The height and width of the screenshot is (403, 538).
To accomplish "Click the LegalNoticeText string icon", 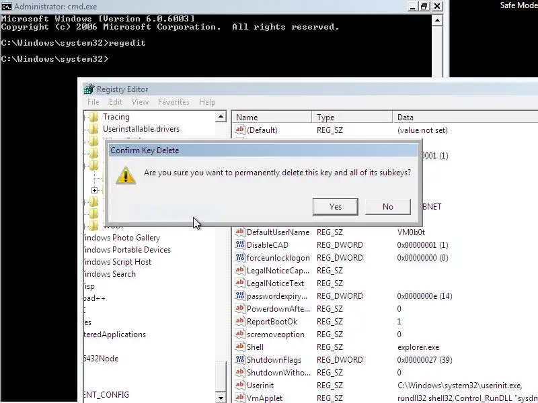I will (x=240, y=283).
